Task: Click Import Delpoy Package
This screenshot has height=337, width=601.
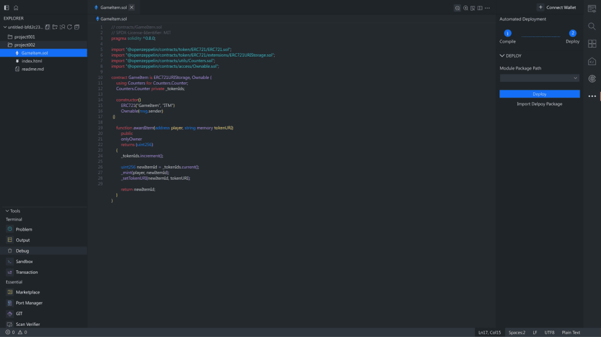Action: pyautogui.click(x=539, y=104)
